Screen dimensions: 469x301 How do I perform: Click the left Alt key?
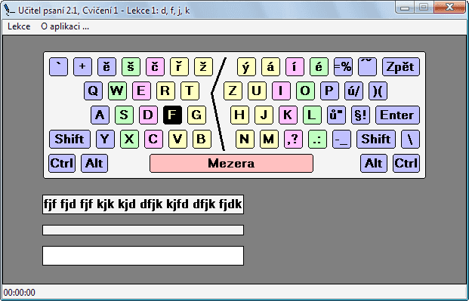[x=94, y=163]
